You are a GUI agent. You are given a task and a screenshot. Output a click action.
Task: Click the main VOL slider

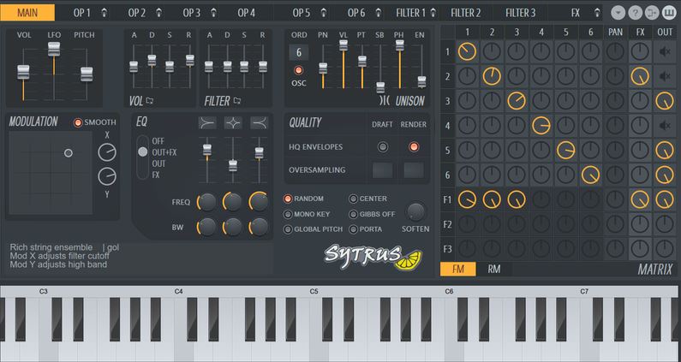point(23,72)
